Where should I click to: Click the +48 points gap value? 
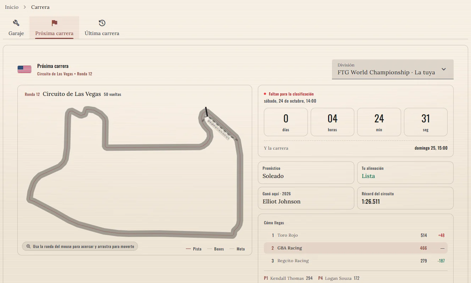click(441, 235)
